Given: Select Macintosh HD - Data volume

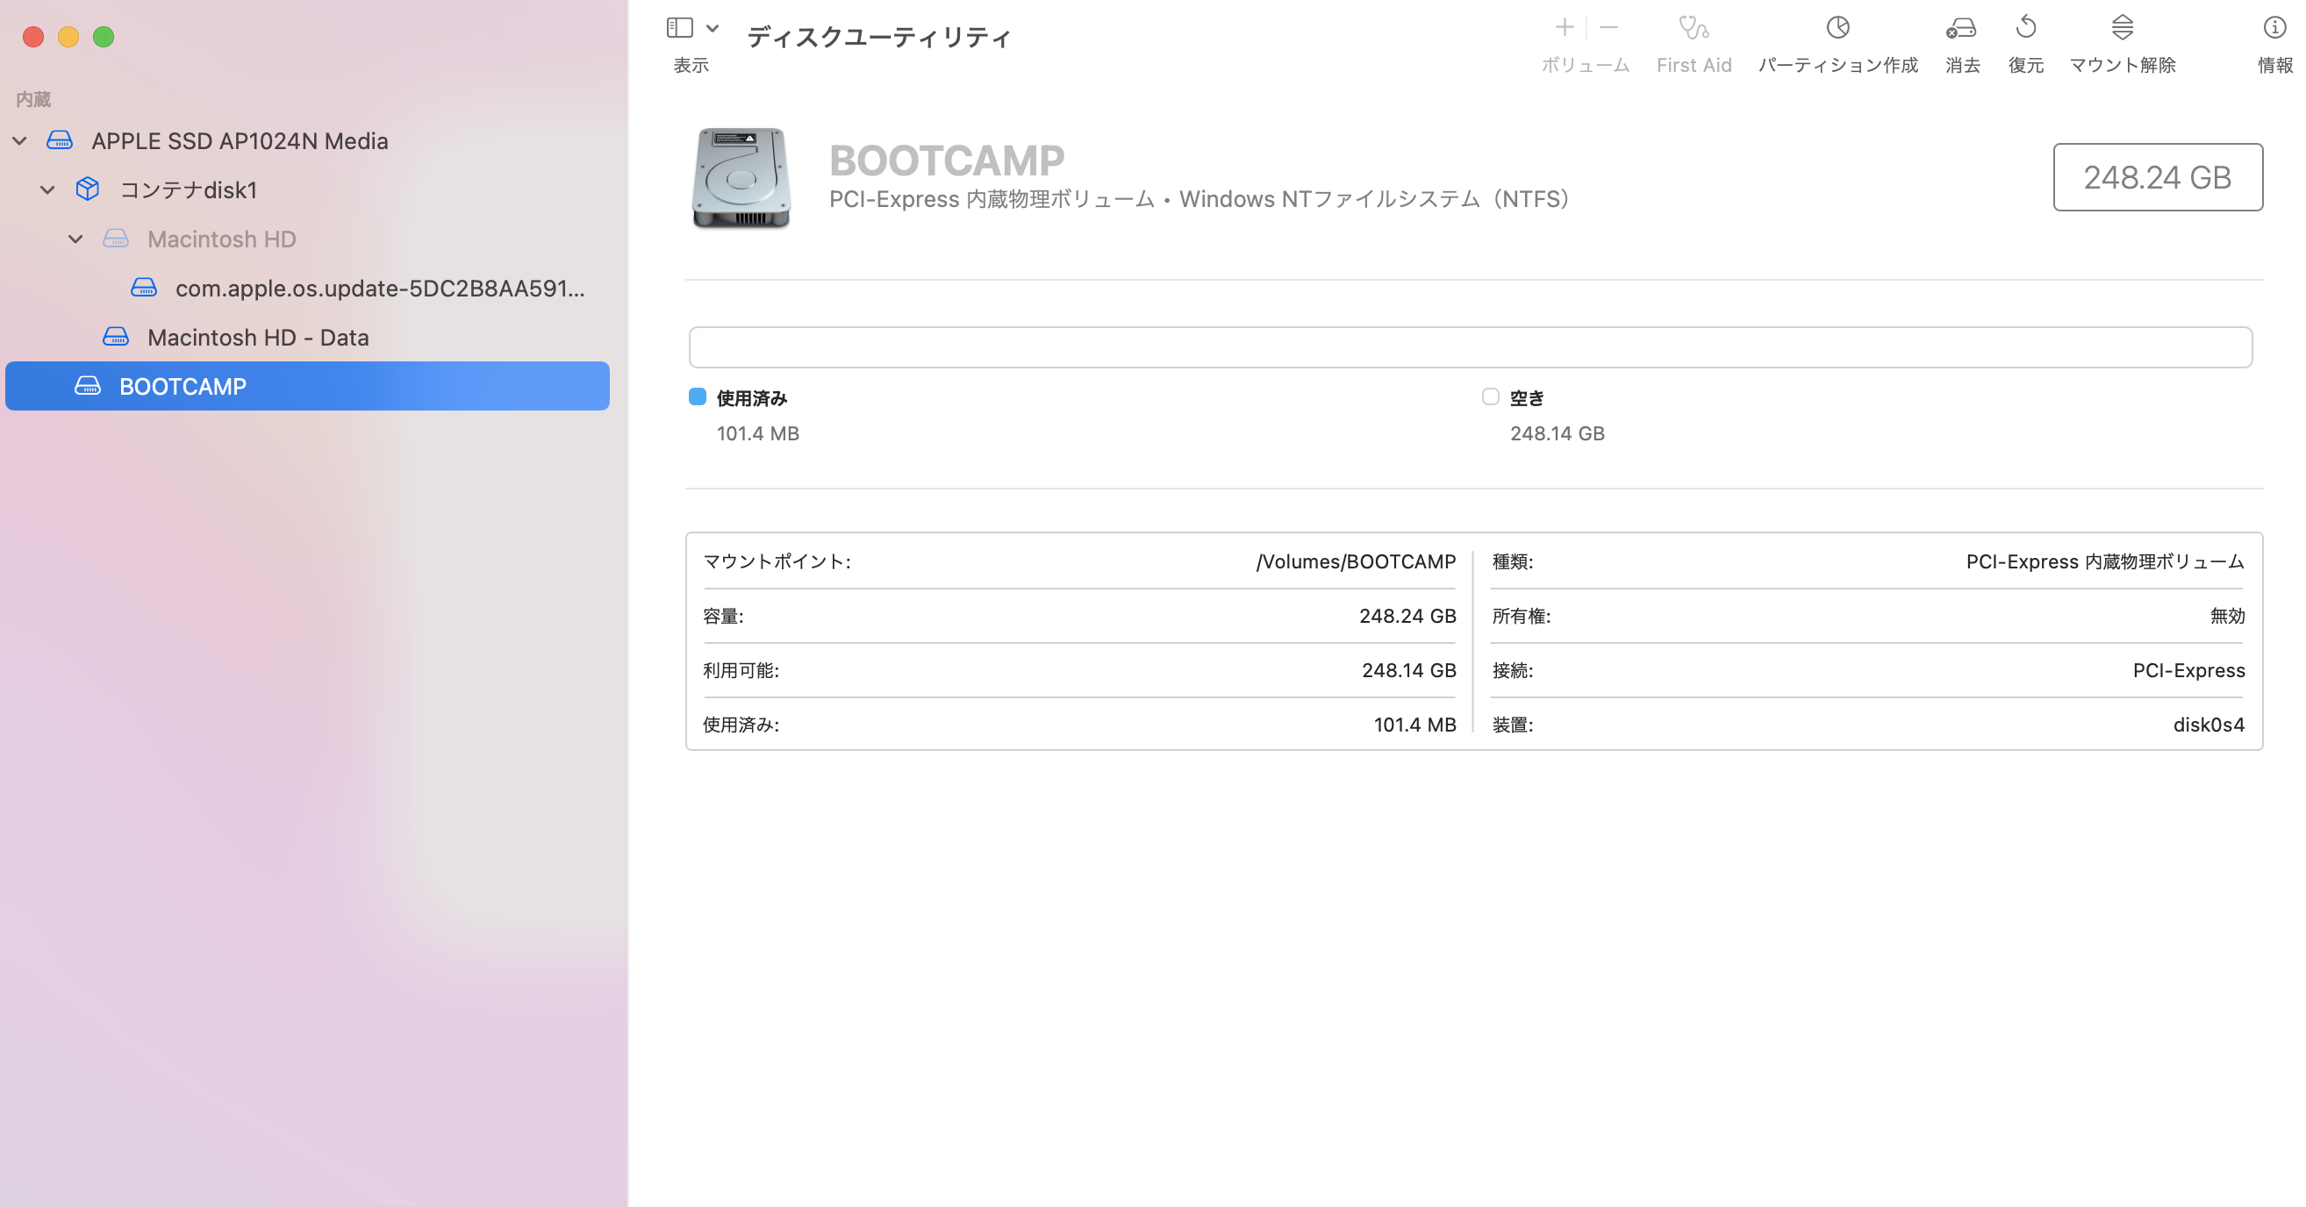Looking at the screenshot, I should [258, 338].
